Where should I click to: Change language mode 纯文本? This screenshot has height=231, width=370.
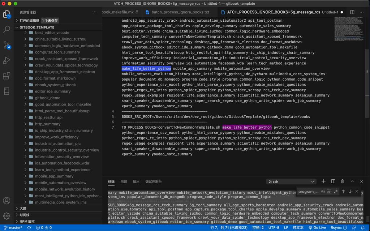(298, 228)
